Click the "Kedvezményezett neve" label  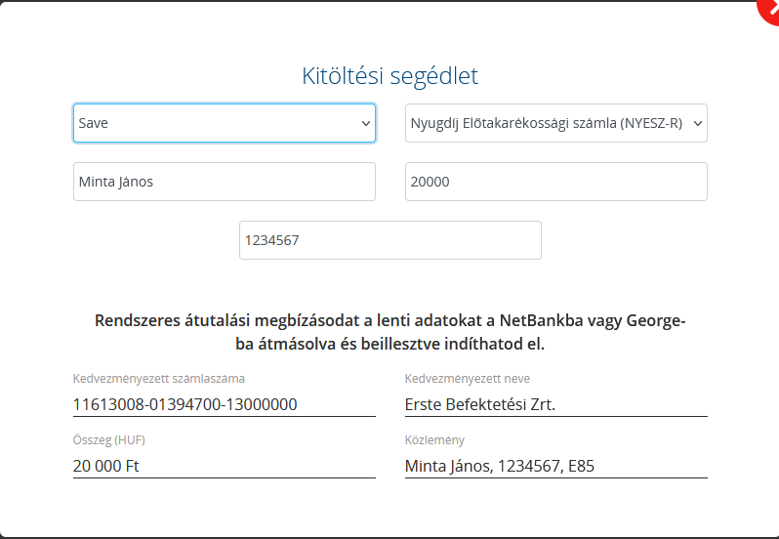(468, 379)
